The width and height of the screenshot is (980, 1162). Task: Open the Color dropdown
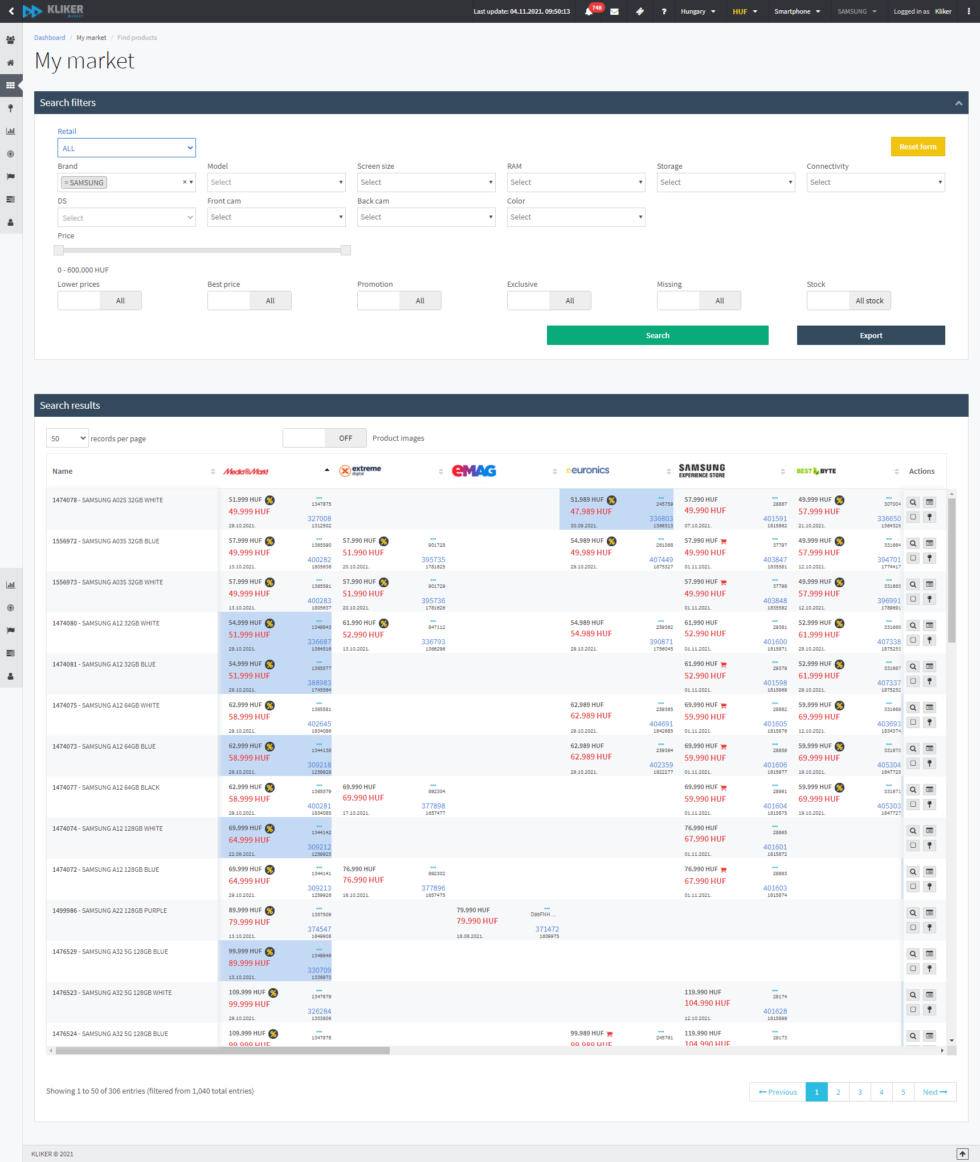coord(576,217)
